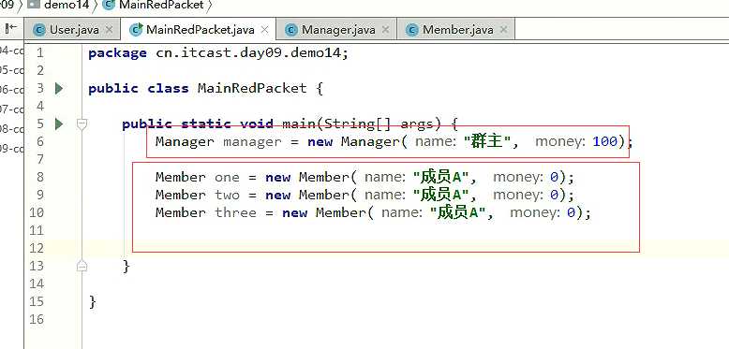
Task: Run main method via gutter arrow on line 5
Action: tap(59, 124)
